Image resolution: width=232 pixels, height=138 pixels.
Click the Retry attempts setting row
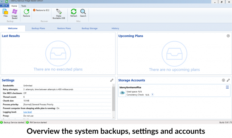[57, 89]
